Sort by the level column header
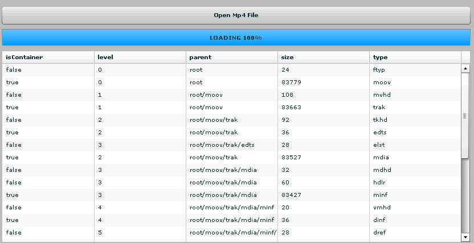The image size is (474, 243). 140,57
